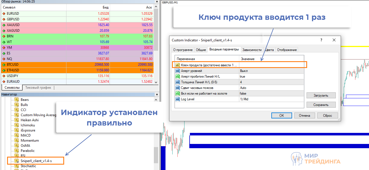Click the Heiken Ashi indicator icon

17,120
